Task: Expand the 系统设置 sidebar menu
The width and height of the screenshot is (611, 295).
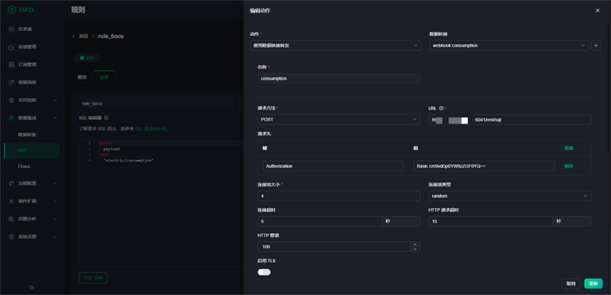Action: [x=32, y=236]
